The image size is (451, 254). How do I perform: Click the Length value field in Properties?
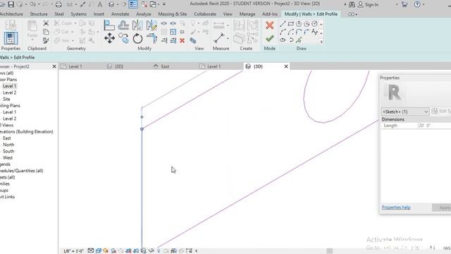point(434,126)
